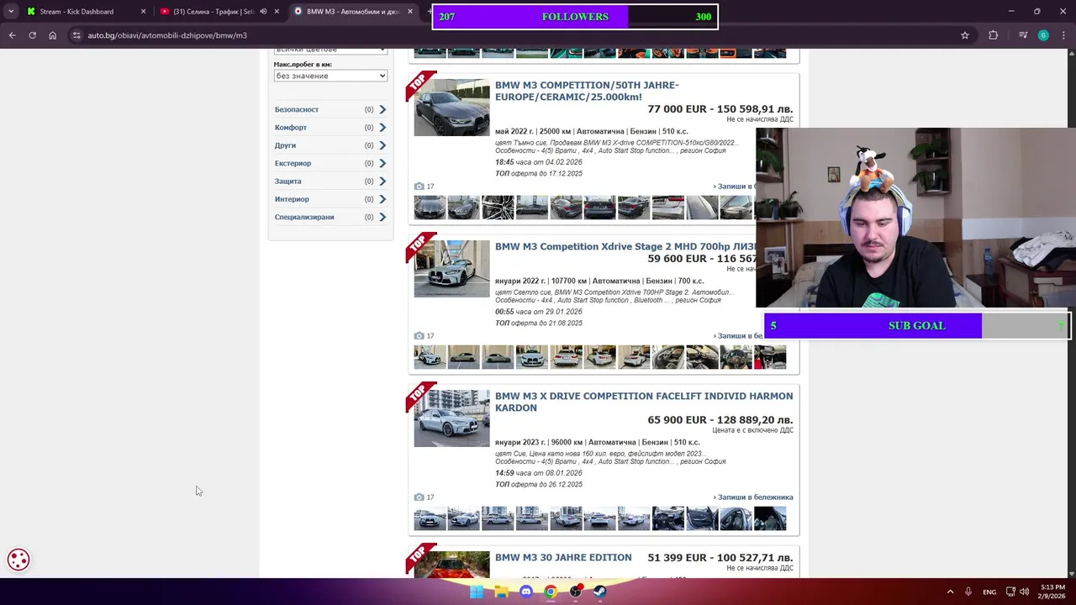Click the photo count camera icon of the 50TH JAHRE listing
Image resolution: width=1076 pixels, height=605 pixels.
pyautogui.click(x=419, y=187)
